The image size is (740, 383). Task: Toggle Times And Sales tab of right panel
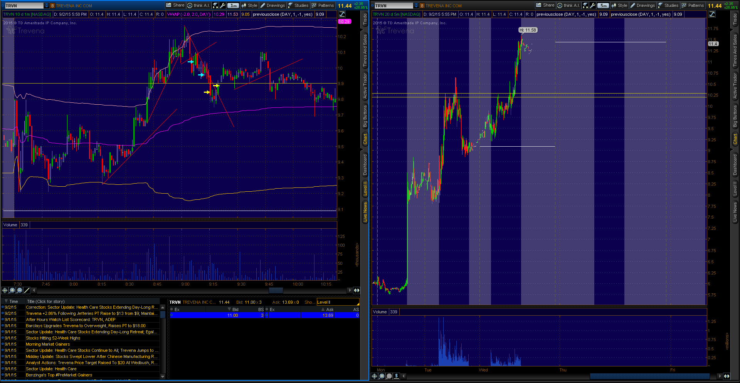coord(735,50)
